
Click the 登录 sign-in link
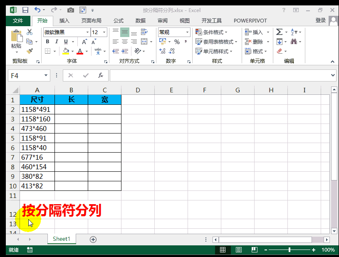[320, 20]
